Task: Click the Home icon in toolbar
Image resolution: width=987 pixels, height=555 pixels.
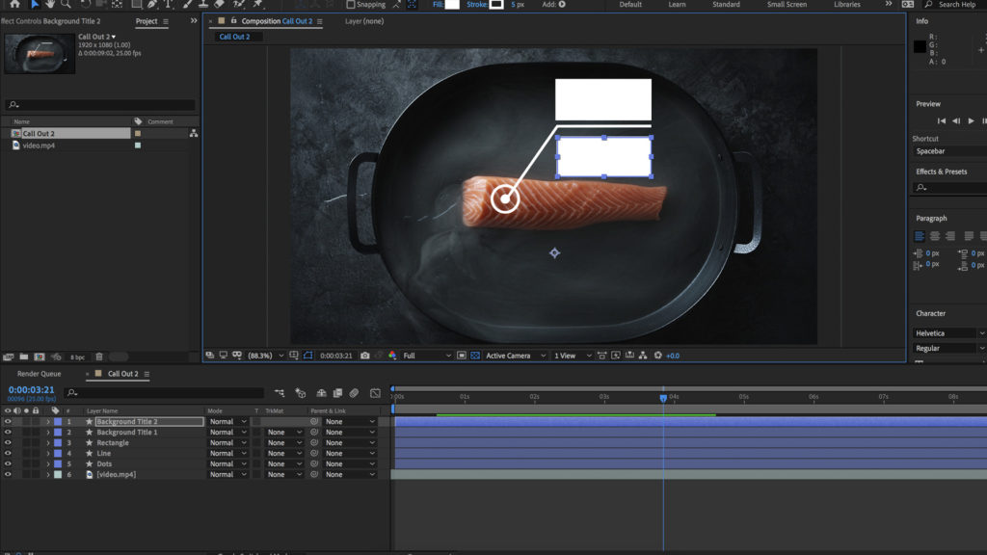Action: pyautogui.click(x=14, y=4)
